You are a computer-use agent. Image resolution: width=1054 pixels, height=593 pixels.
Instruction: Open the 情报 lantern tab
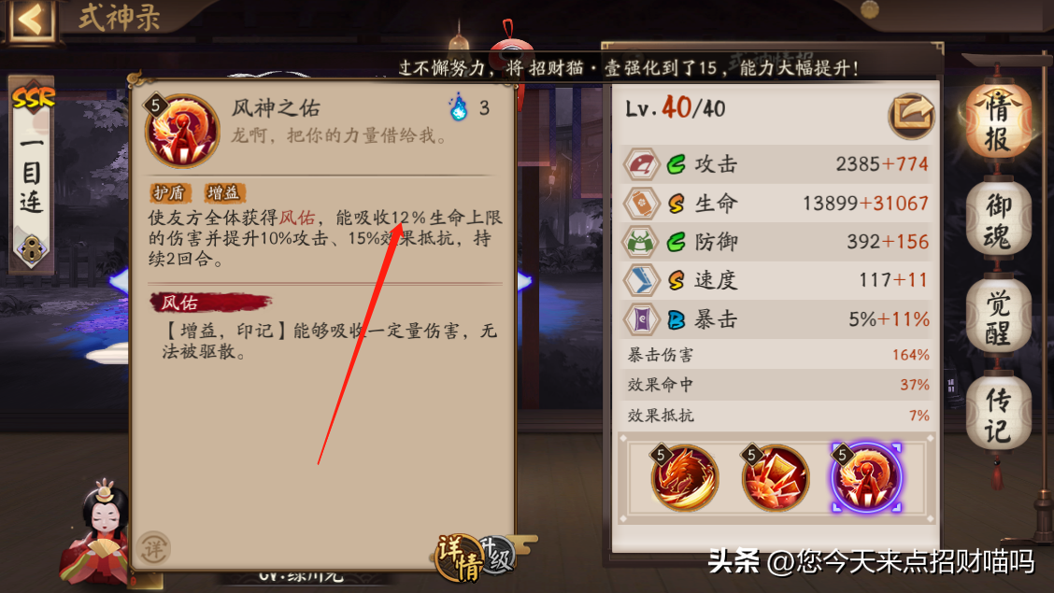(998, 122)
